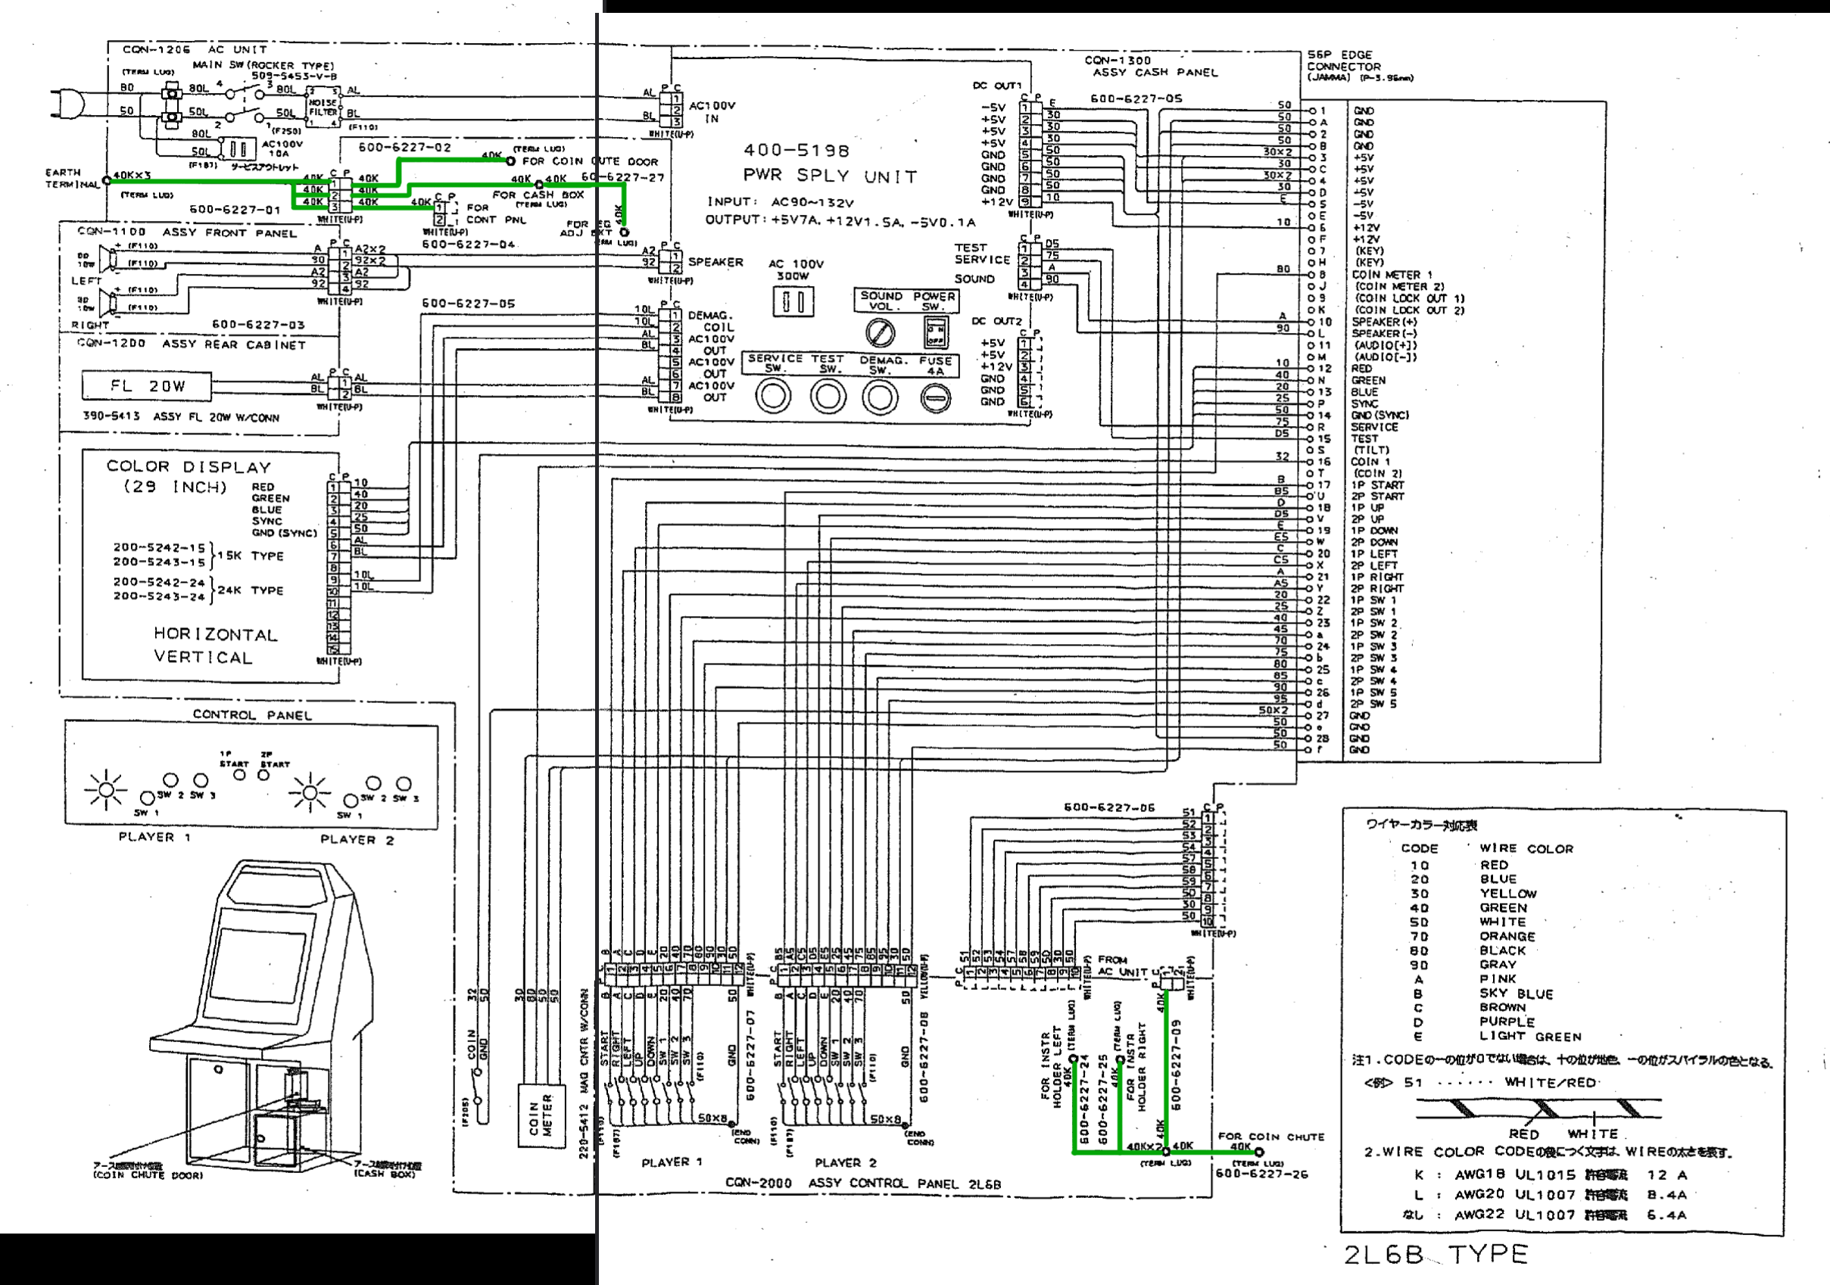Click the Sound Vol. knob symbol

[879, 333]
